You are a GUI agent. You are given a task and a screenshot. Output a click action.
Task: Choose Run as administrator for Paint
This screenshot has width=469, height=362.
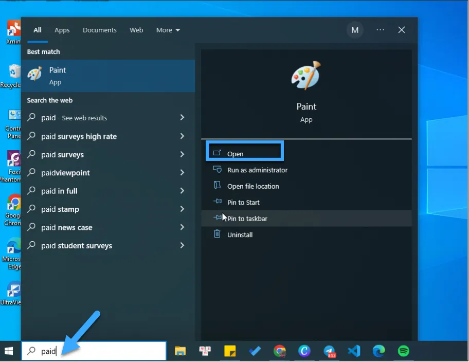tap(306, 170)
